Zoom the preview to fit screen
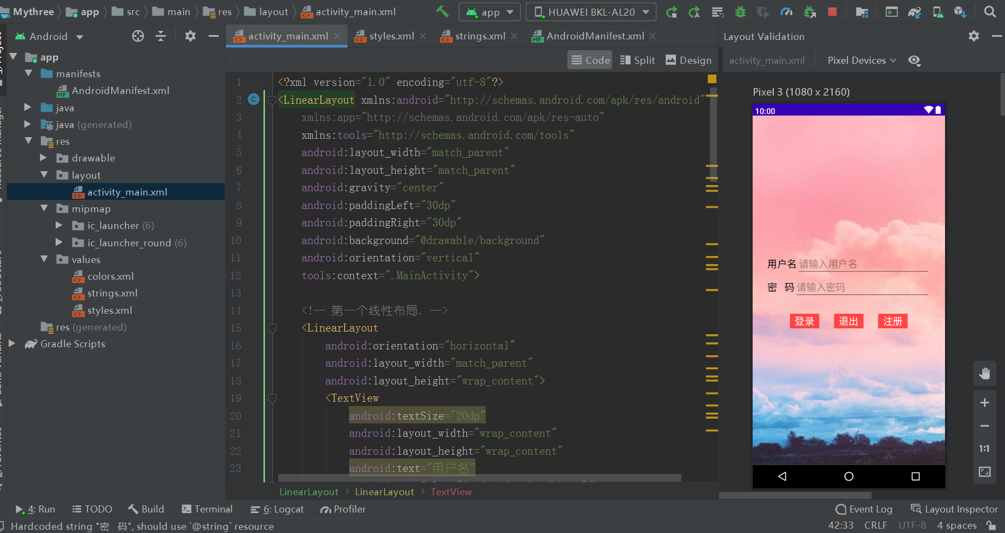This screenshot has height=533, width=1005. tap(984, 471)
